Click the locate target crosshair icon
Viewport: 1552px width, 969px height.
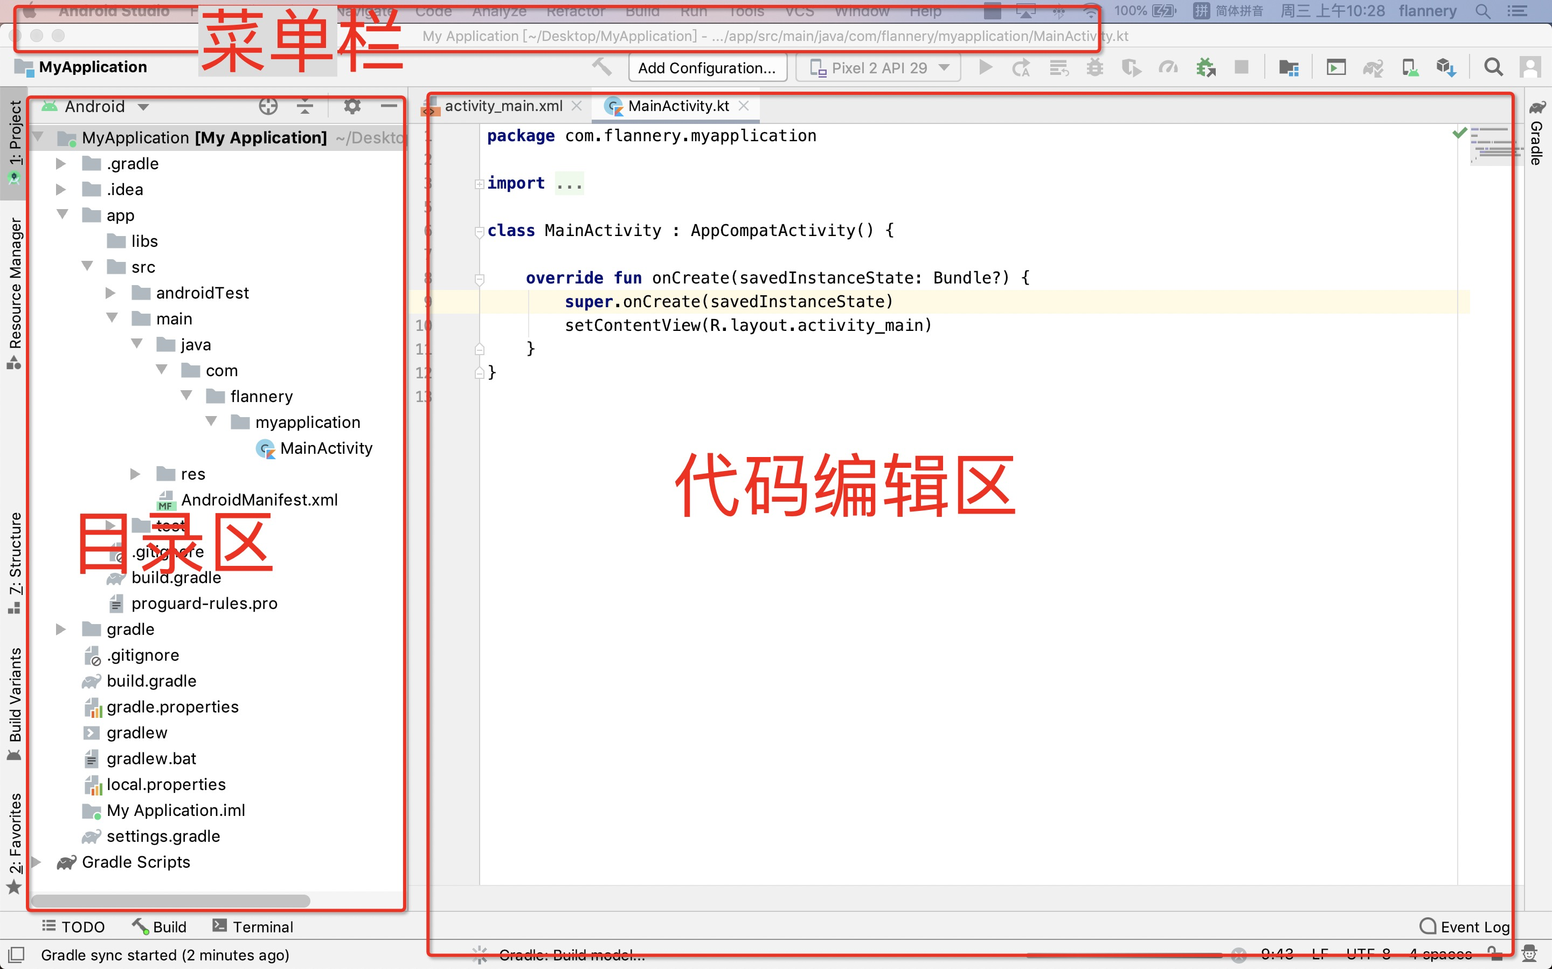pyautogui.click(x=268, y=106)
